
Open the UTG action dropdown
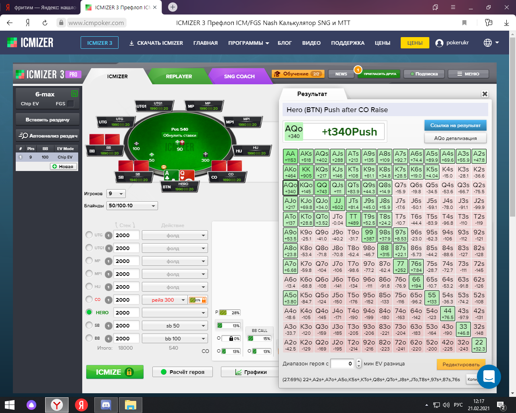[x=175, y=236]
